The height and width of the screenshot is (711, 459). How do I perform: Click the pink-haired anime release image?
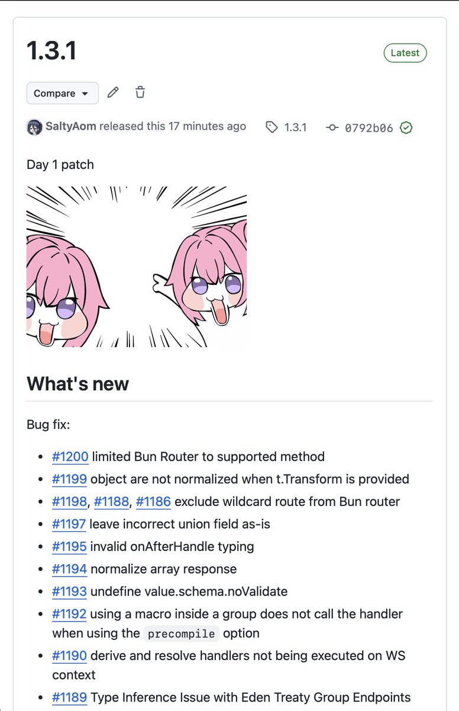(137, 267)
